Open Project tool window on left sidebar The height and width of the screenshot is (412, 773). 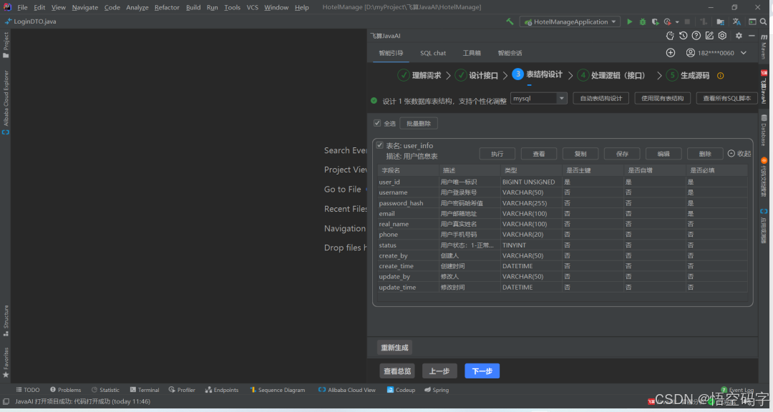6,45
